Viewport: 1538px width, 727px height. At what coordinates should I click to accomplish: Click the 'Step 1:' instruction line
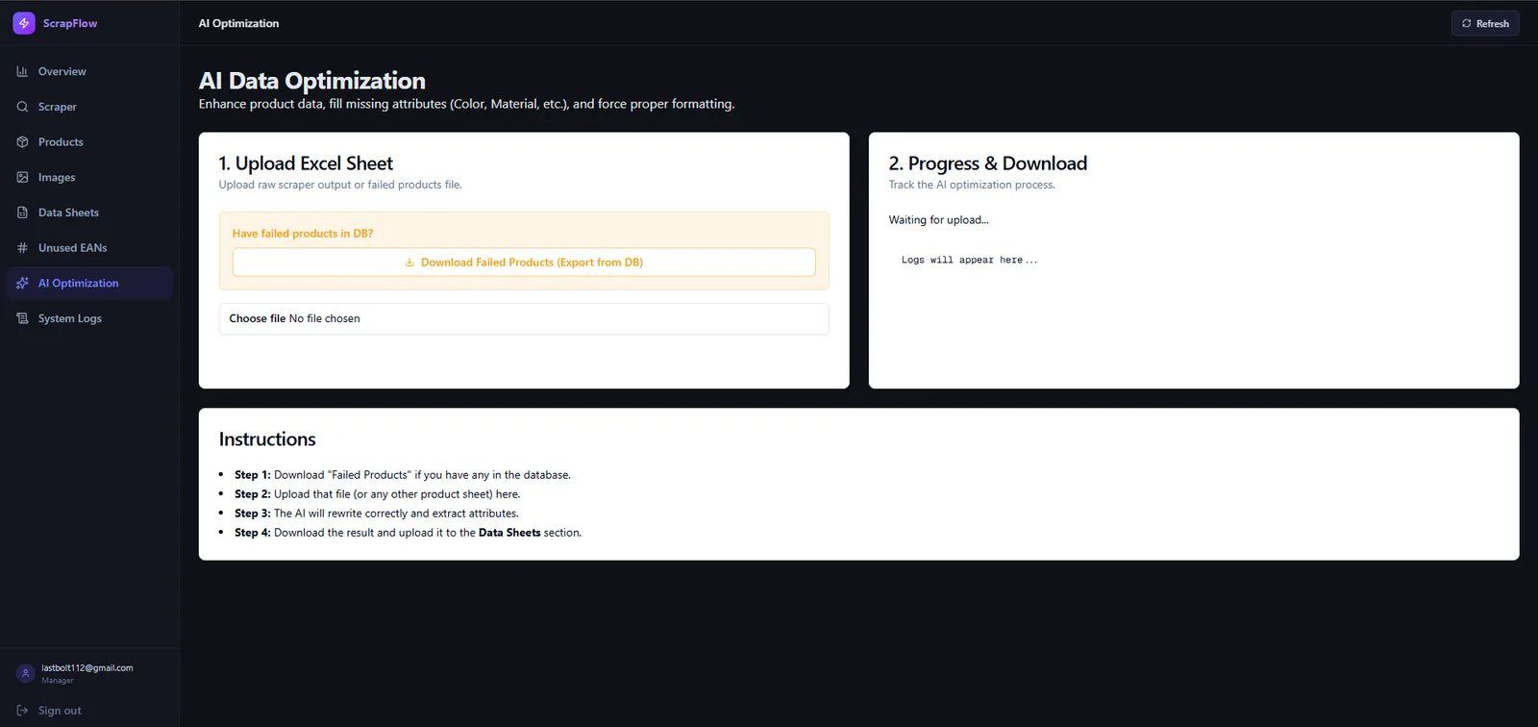coord(403,475)
